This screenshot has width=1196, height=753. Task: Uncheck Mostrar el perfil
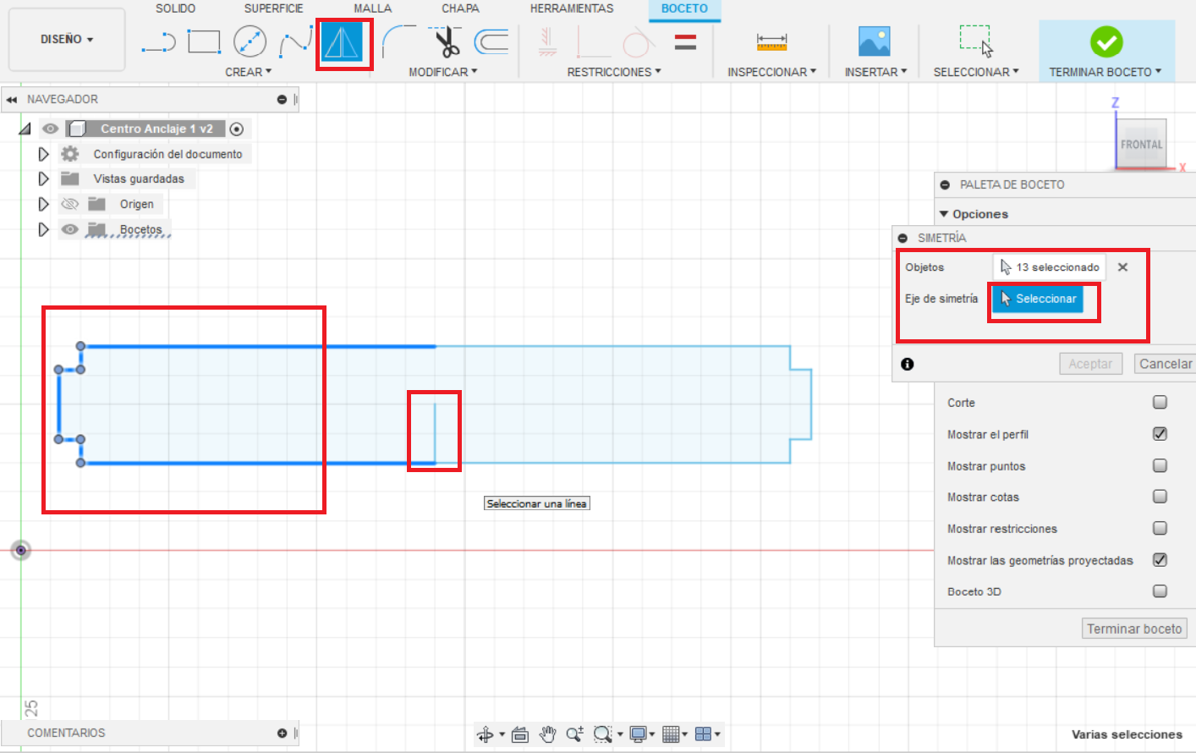[x=1160, y=434]
